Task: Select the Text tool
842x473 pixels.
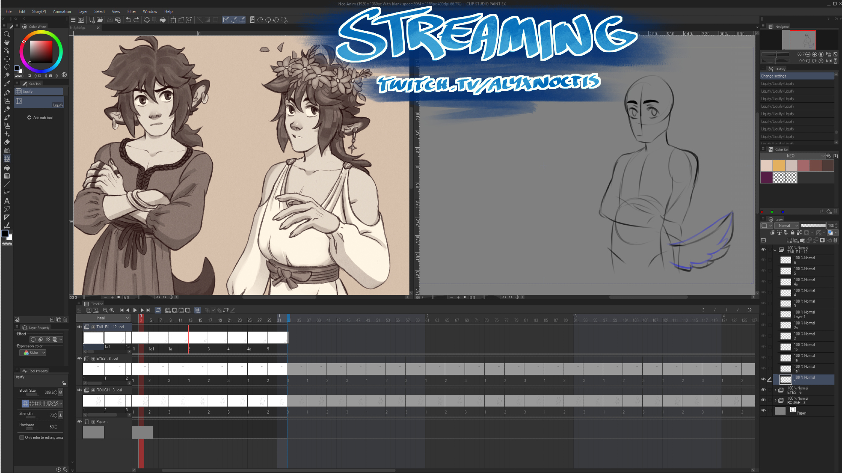Action: point(7,201)
